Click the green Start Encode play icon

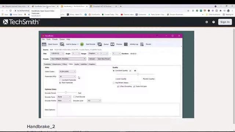click(x=82, y=44)
